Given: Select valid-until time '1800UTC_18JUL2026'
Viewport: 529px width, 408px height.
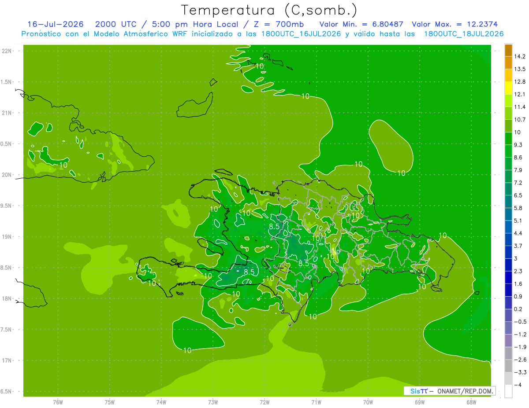Looking at the screenshot, I should click(464, 34).
